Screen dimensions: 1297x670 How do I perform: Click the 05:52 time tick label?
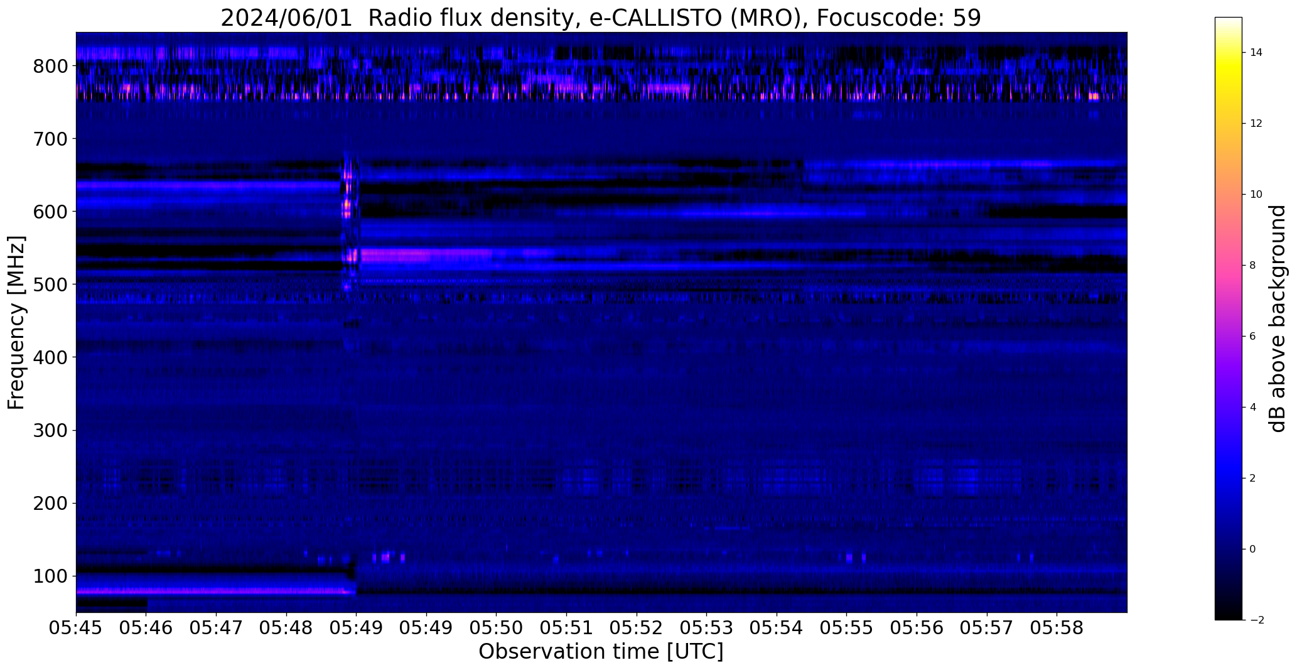click(637, 629)
